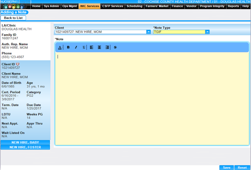Click inside the note text area
251x170 pixels.
(152, 98)
